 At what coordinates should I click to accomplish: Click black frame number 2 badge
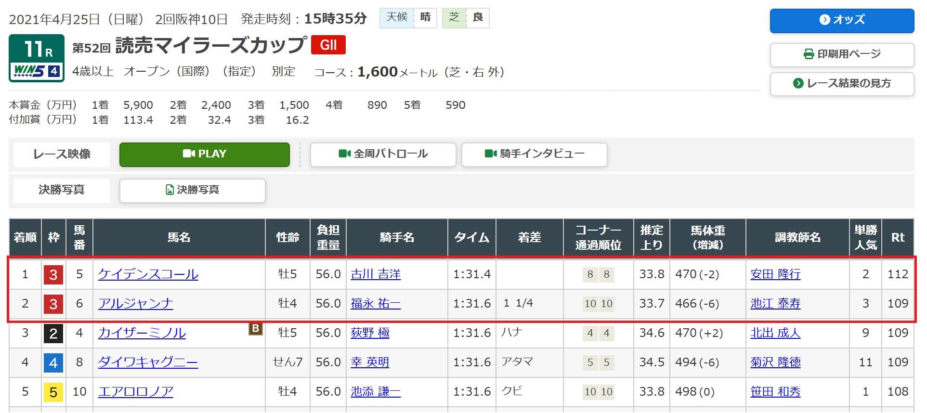[x=53, y=334]
